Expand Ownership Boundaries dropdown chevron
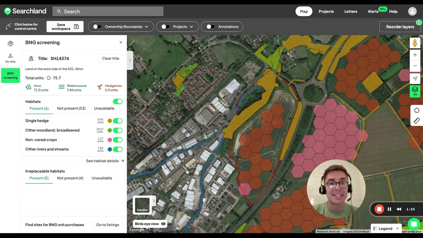 tap(146, 27)
